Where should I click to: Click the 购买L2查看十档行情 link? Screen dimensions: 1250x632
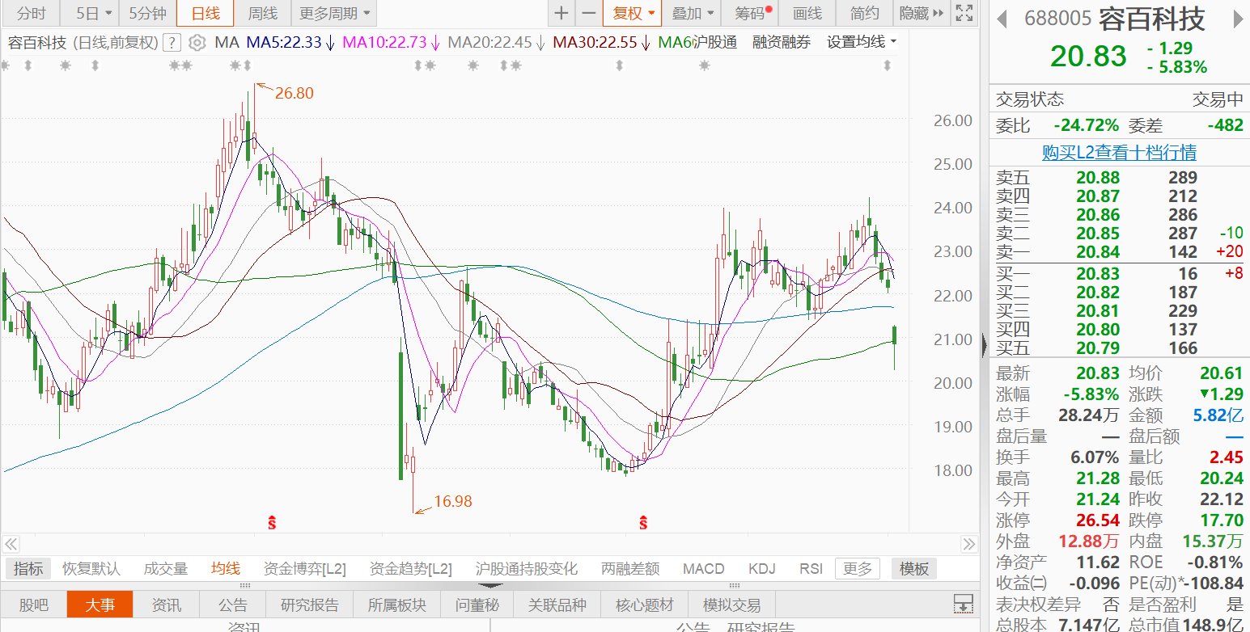point(1119,152)
